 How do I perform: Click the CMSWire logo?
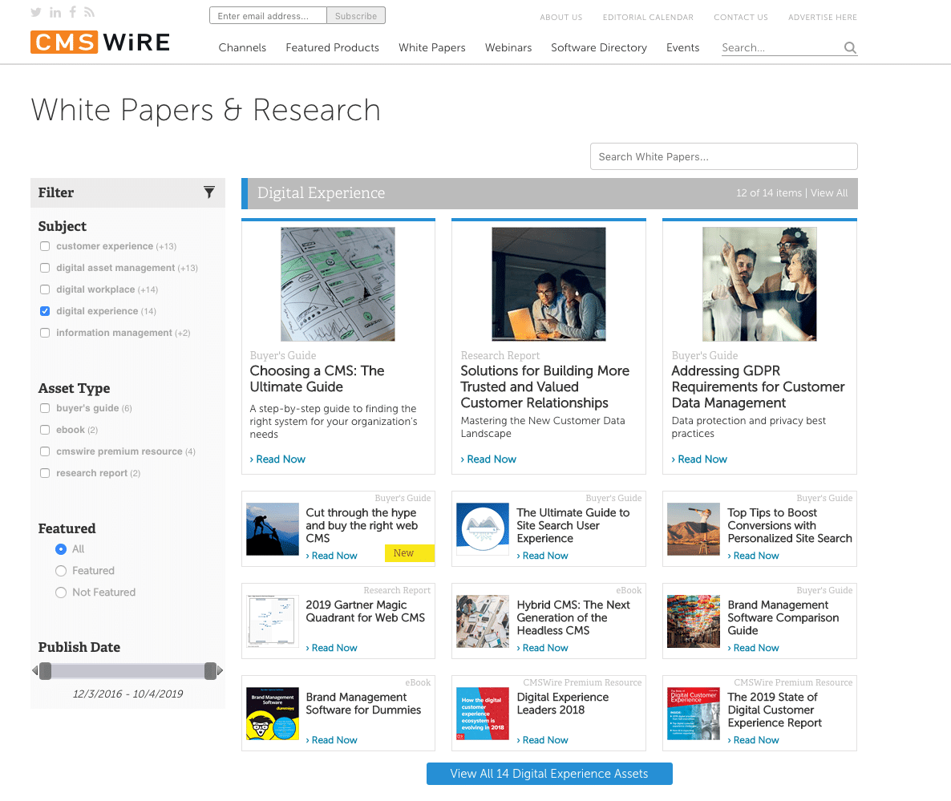pos(100,42)
